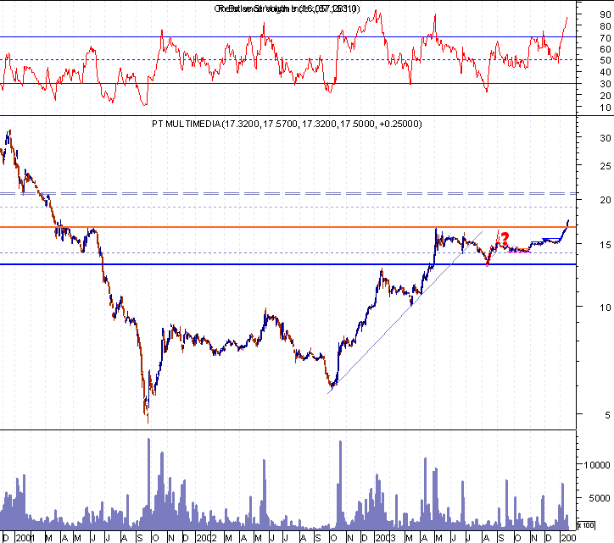Click the 5 label on the price scale
The width and height of the screenshot is (614, 543).
[x=608, y=415]
